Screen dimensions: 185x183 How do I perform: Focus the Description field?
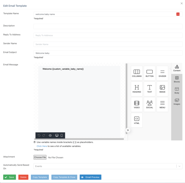click(108, 27)
